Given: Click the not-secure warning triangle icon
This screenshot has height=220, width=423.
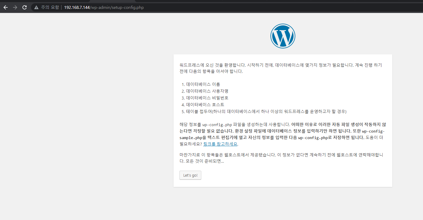Looking at the screenshot, I should pos(36,7).
